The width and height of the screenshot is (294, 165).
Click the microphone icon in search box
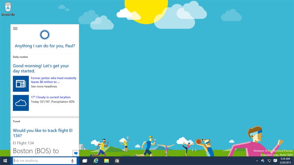(72, 161)
